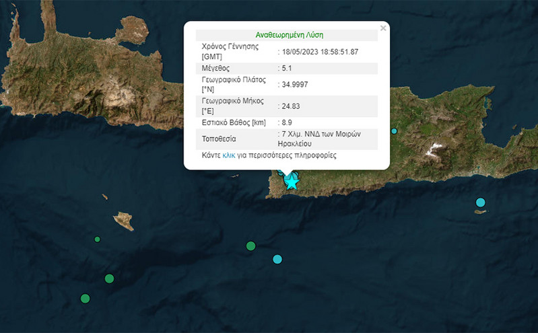The width and height of the screenshot is (538, 333).
Task: Click the snow-capped mountain in eastern Crete
Action: pyautogui.click(x=439, y=147)
